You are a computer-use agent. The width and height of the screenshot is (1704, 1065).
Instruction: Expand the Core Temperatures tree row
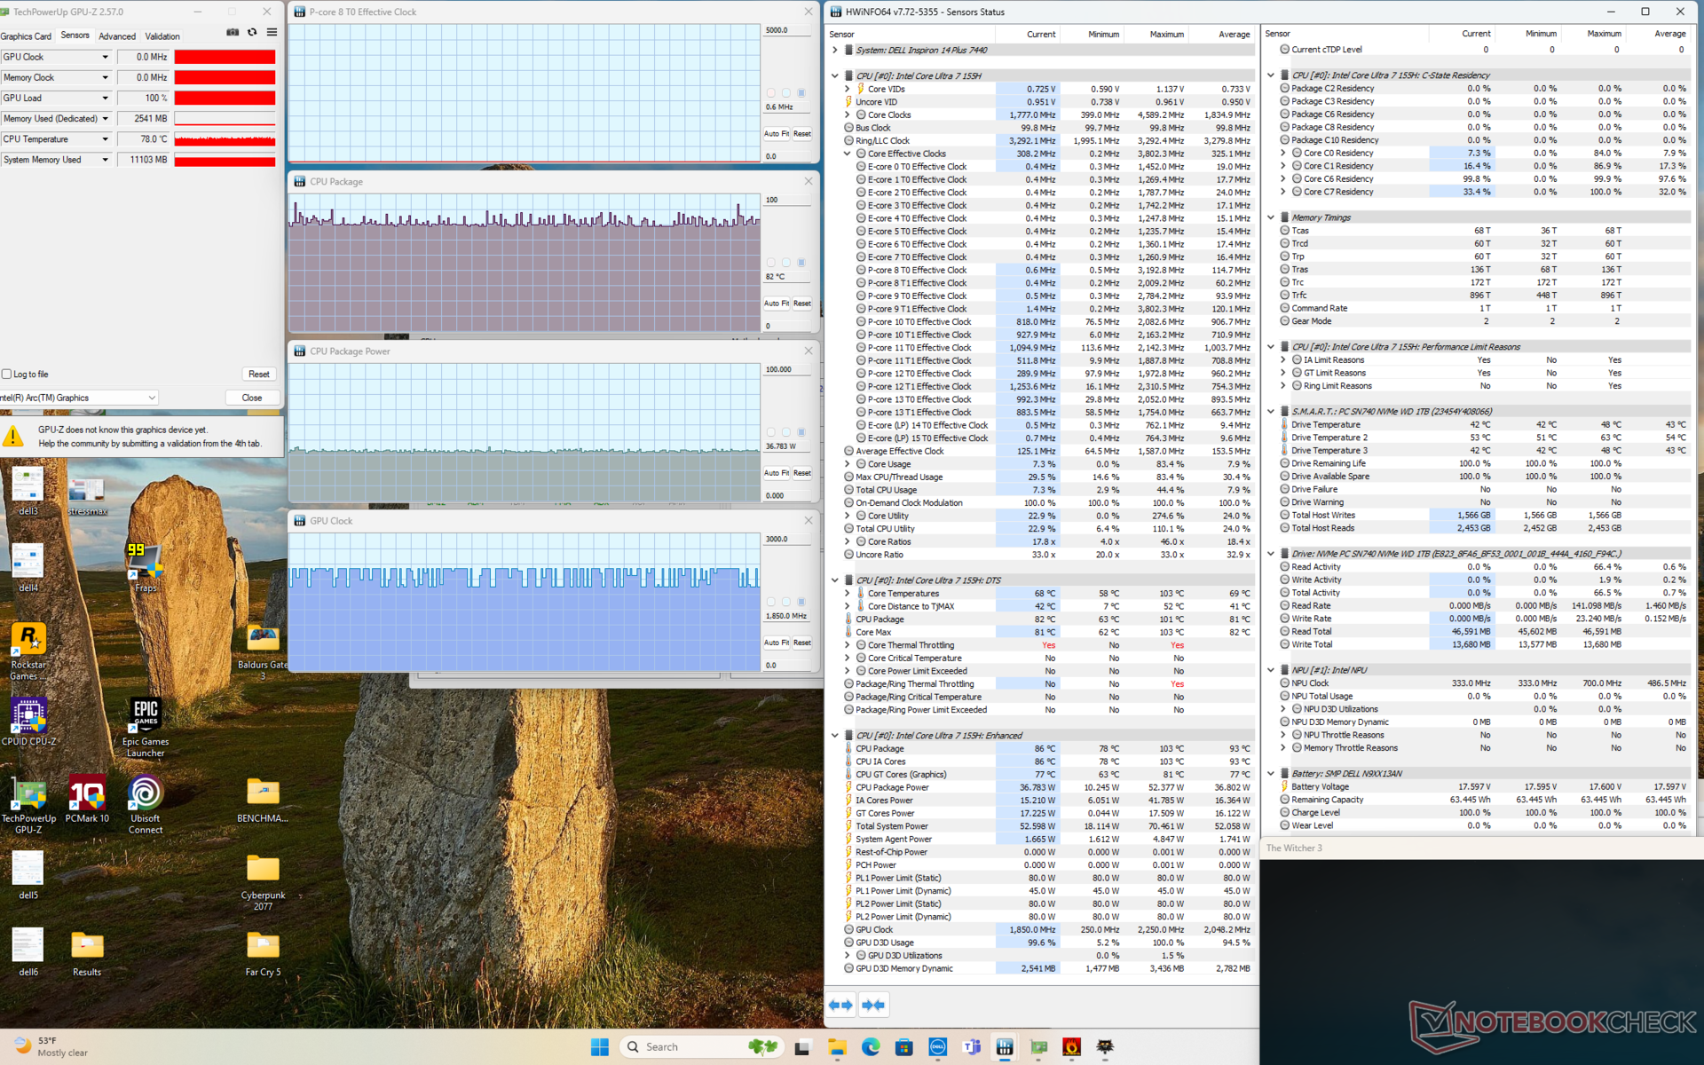848,594
